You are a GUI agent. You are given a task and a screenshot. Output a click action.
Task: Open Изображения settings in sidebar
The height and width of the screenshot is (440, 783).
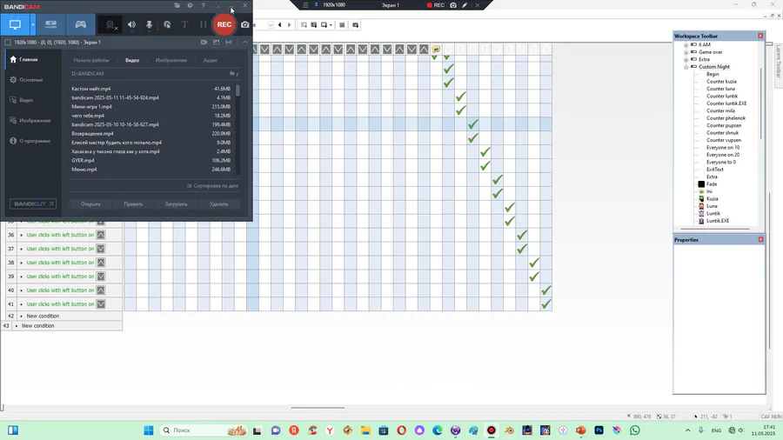[35, 121]
